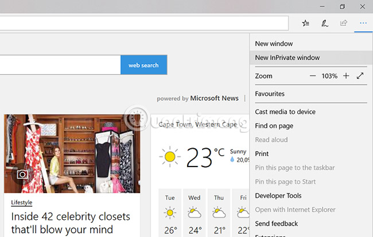Click Pin this page to the taskbar

[x=312, y=168]
